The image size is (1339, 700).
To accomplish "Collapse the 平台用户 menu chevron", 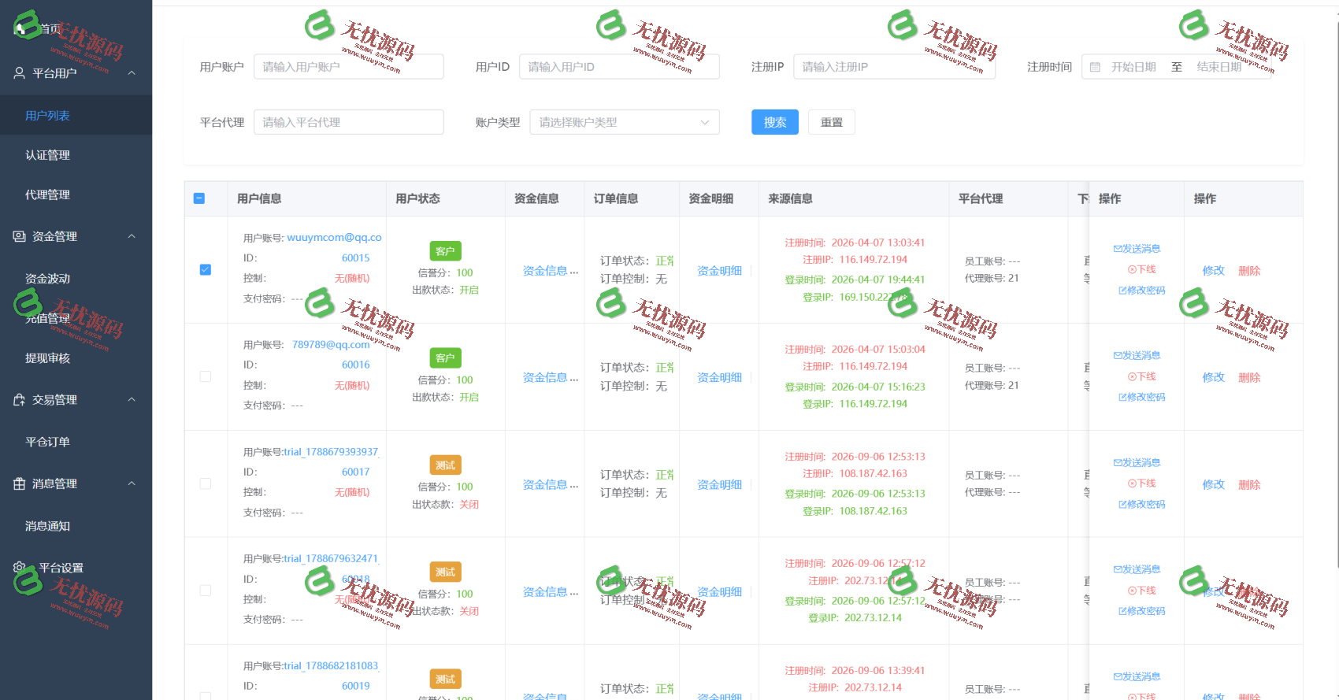I will tap(132, 73).
